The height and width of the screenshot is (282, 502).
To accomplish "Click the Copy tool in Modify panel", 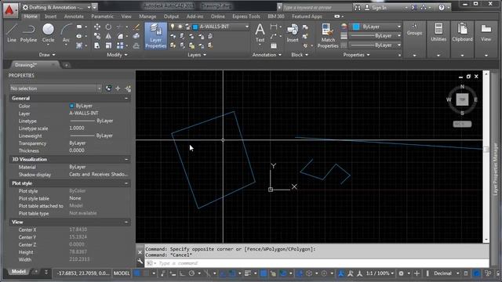I will (97, 36).
